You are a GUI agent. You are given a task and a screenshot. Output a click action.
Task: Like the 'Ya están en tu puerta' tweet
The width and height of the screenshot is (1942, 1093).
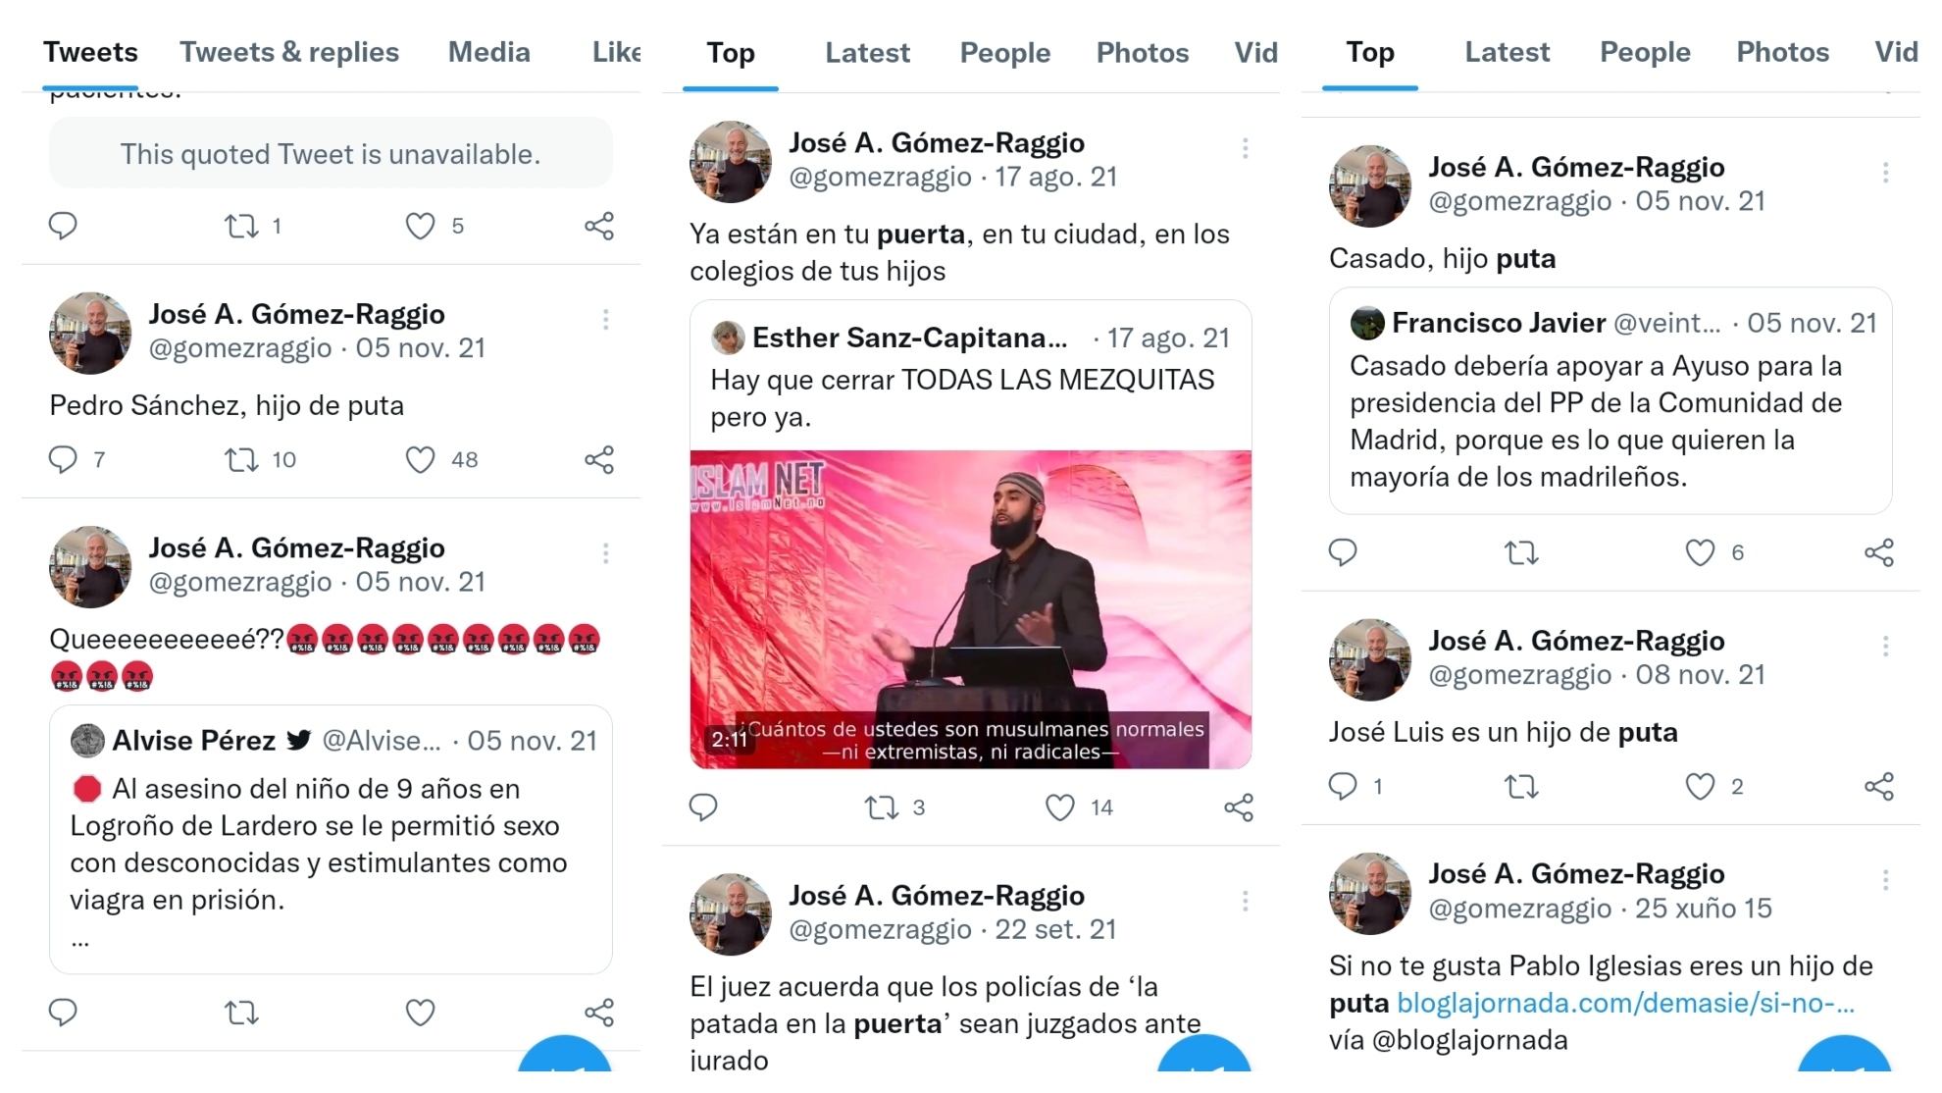click(x=1060, y=807)
